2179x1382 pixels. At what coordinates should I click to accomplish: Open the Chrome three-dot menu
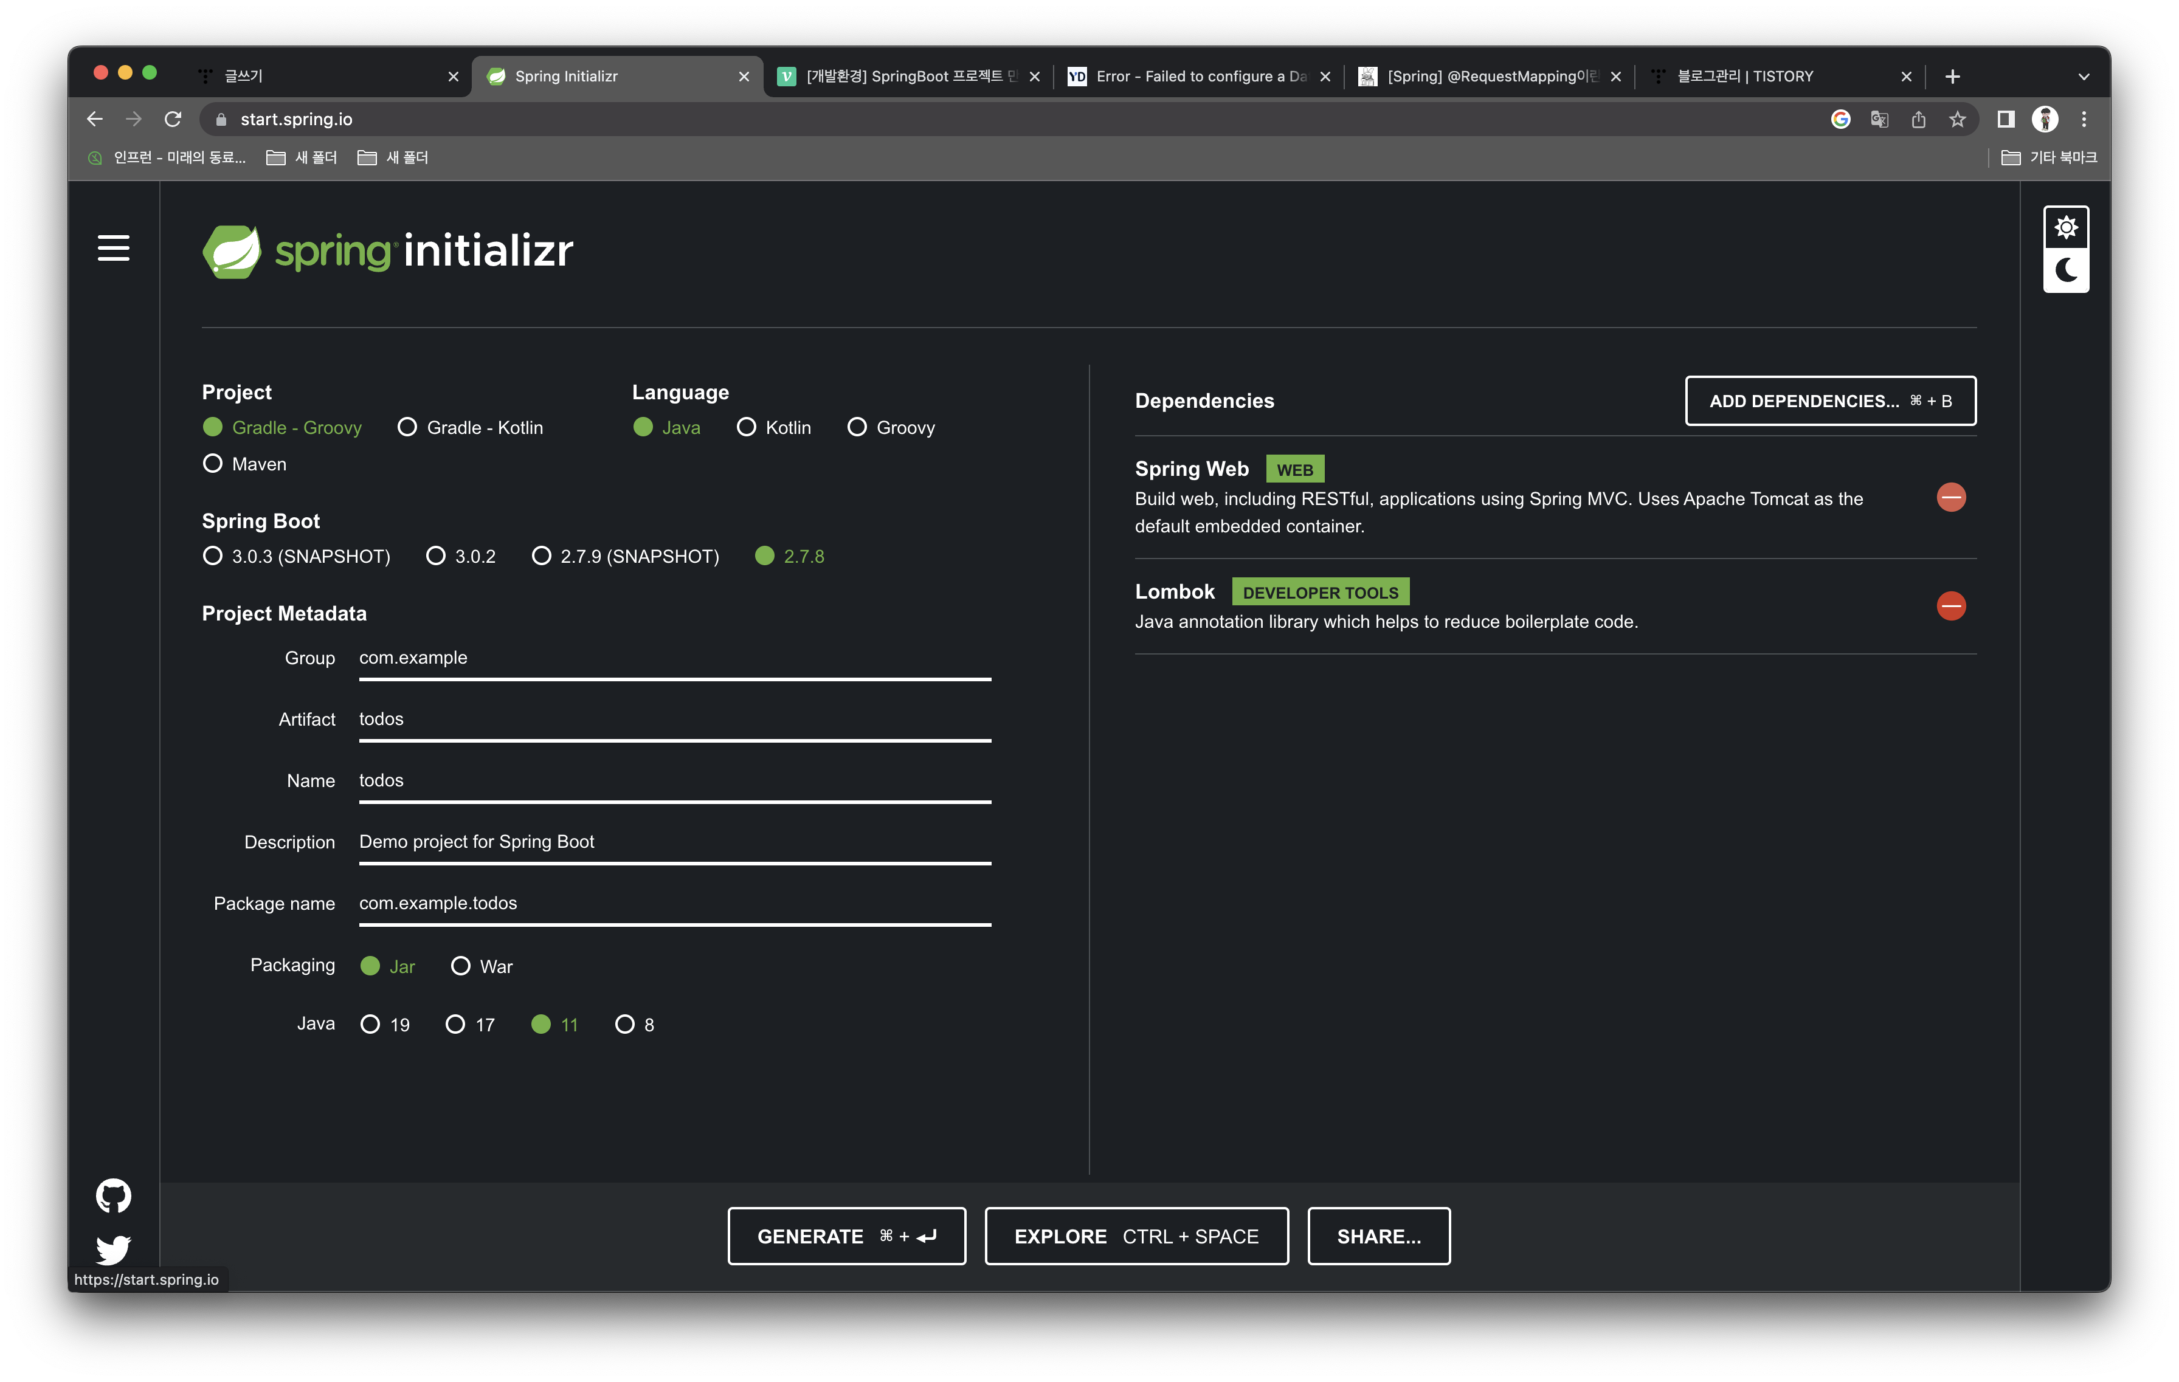tap(2084, 119)
